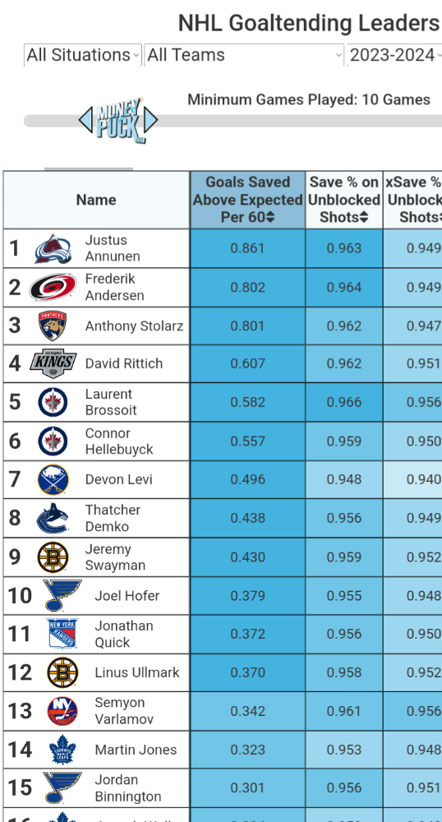Click Connor Hellebuyck's player name

(119, 441)
